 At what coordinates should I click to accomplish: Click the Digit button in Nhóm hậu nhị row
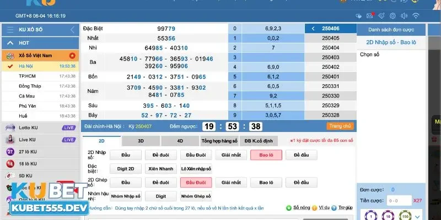(161, 196)
